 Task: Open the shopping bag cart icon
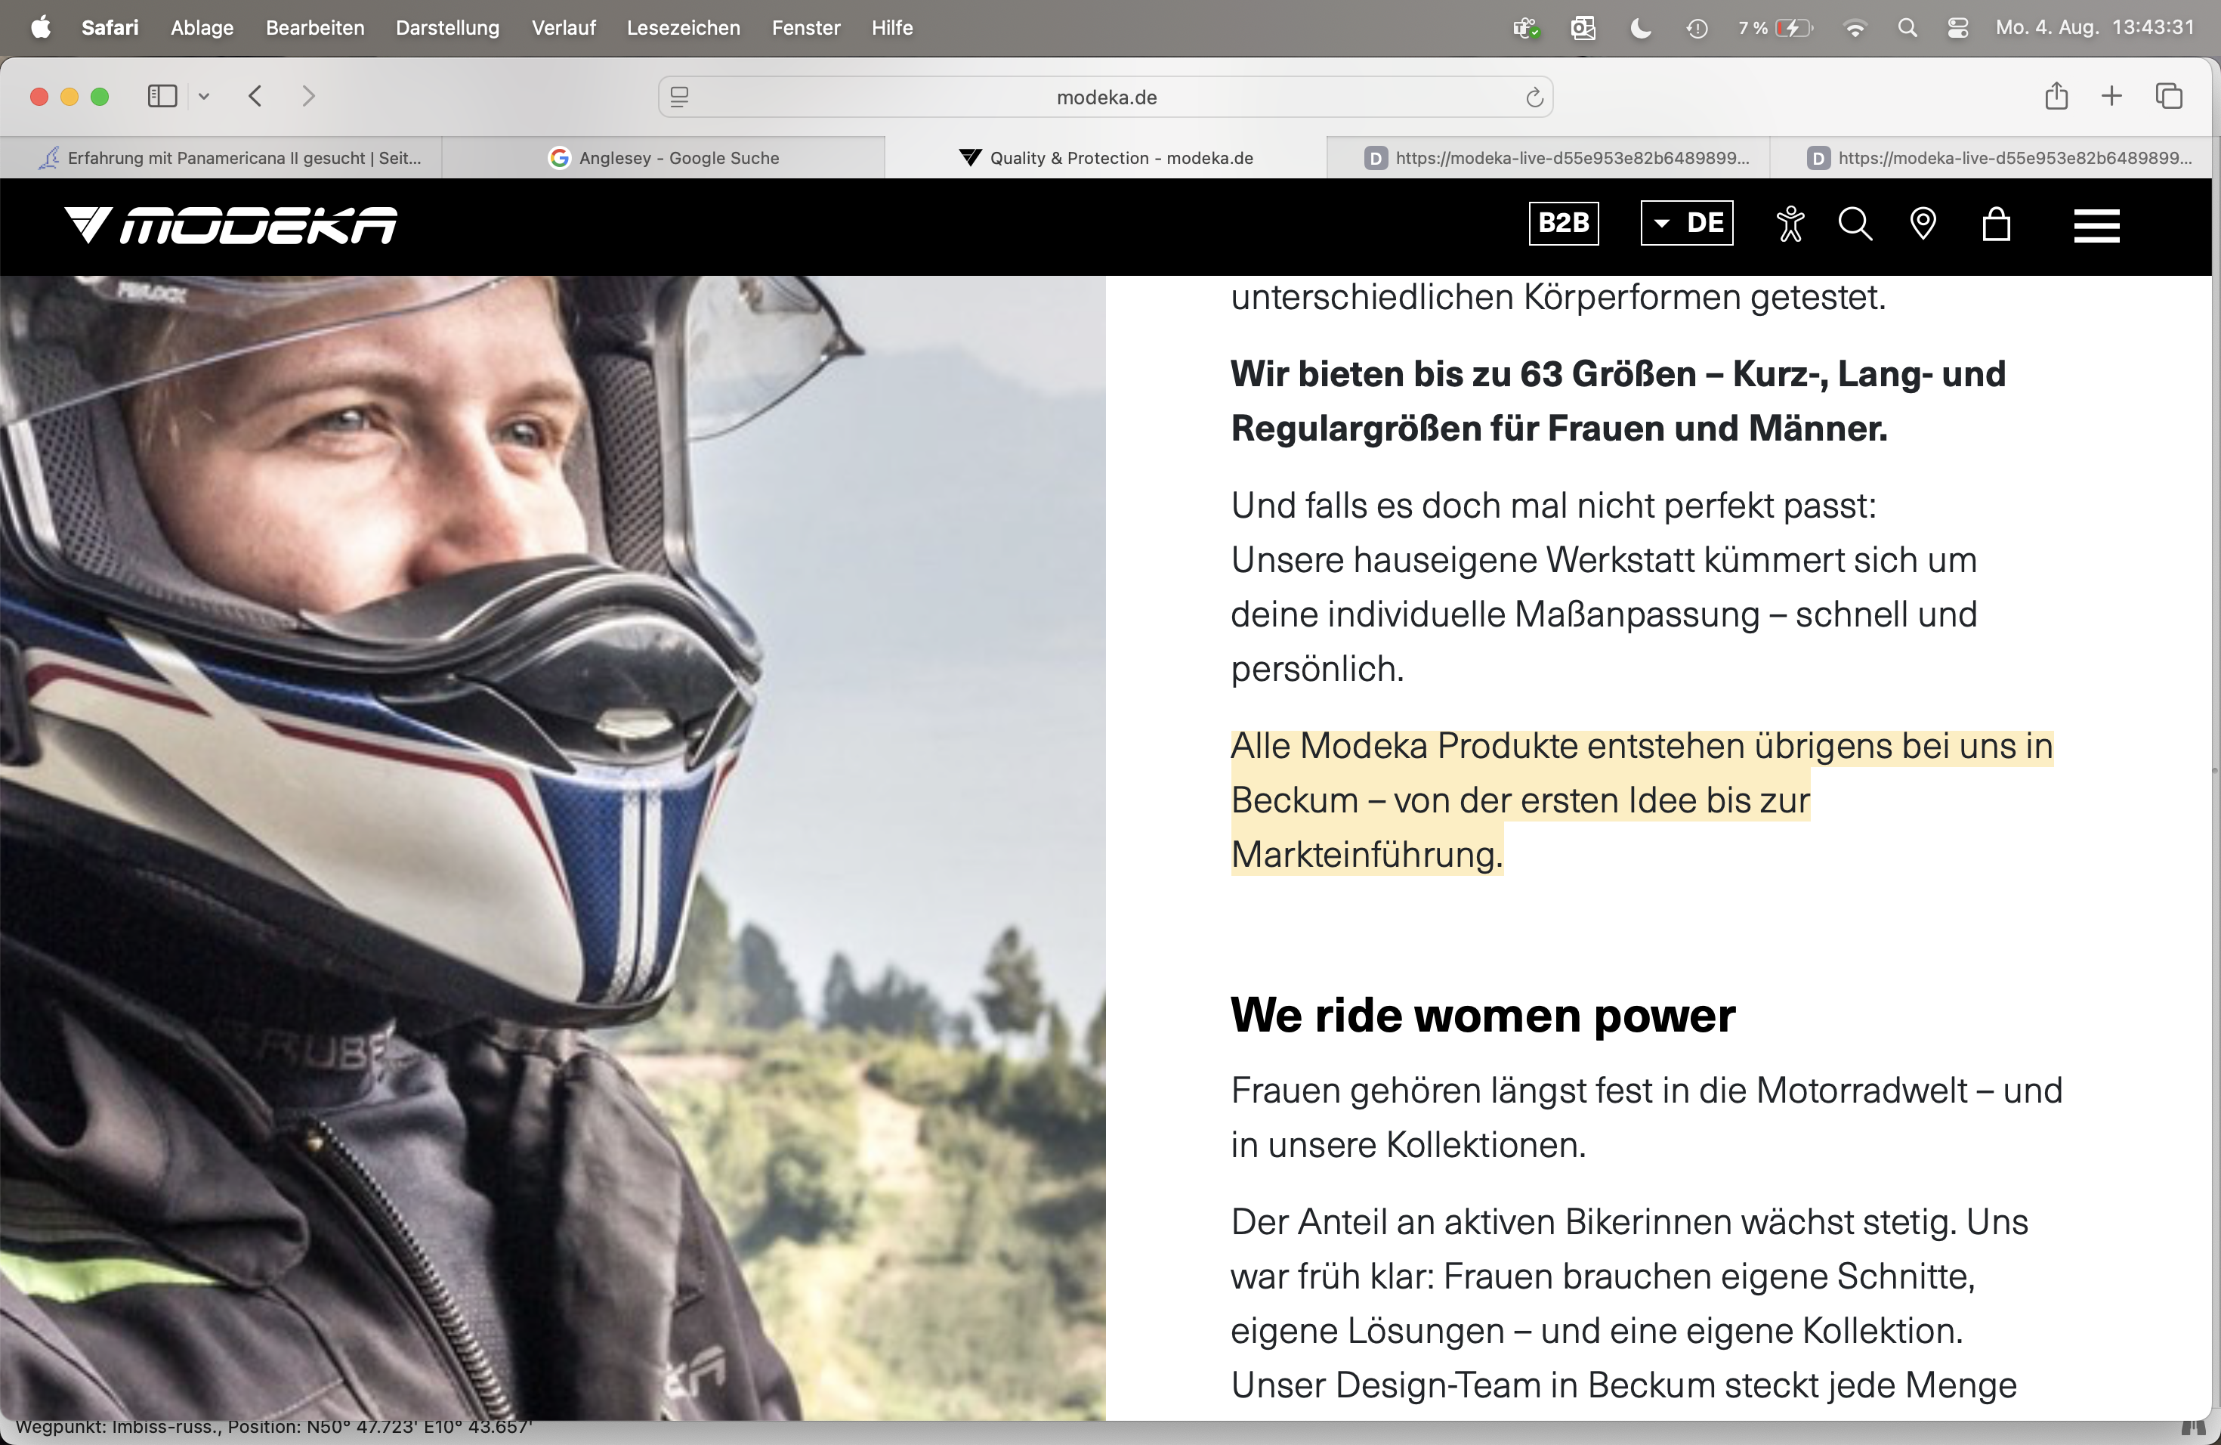pos(1996,224)
